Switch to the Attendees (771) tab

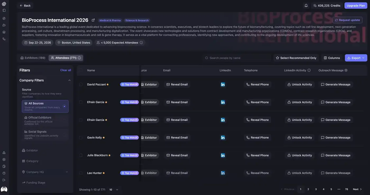[x=66, y=58]
